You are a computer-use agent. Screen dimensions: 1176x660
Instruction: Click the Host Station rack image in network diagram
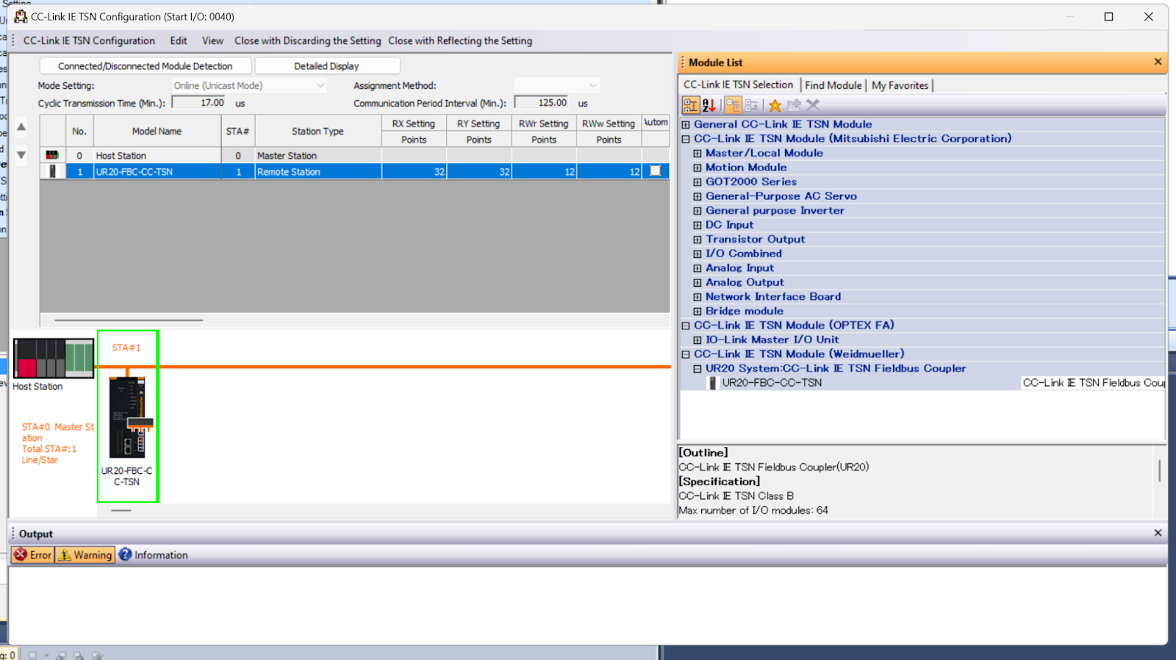click(x=54, y=358)
